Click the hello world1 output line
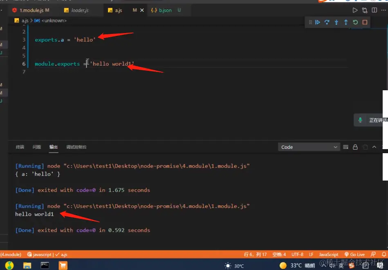 coord(34,214)
